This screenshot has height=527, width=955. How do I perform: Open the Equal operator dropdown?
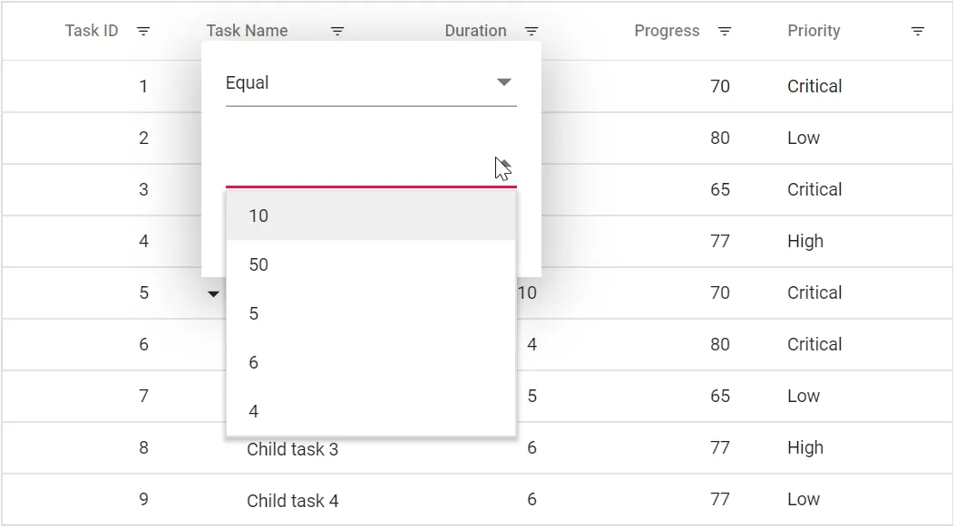point(503,81)
